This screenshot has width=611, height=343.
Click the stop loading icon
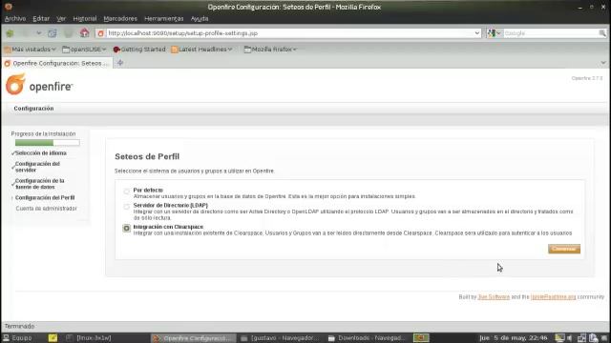[x=68, y=33]
